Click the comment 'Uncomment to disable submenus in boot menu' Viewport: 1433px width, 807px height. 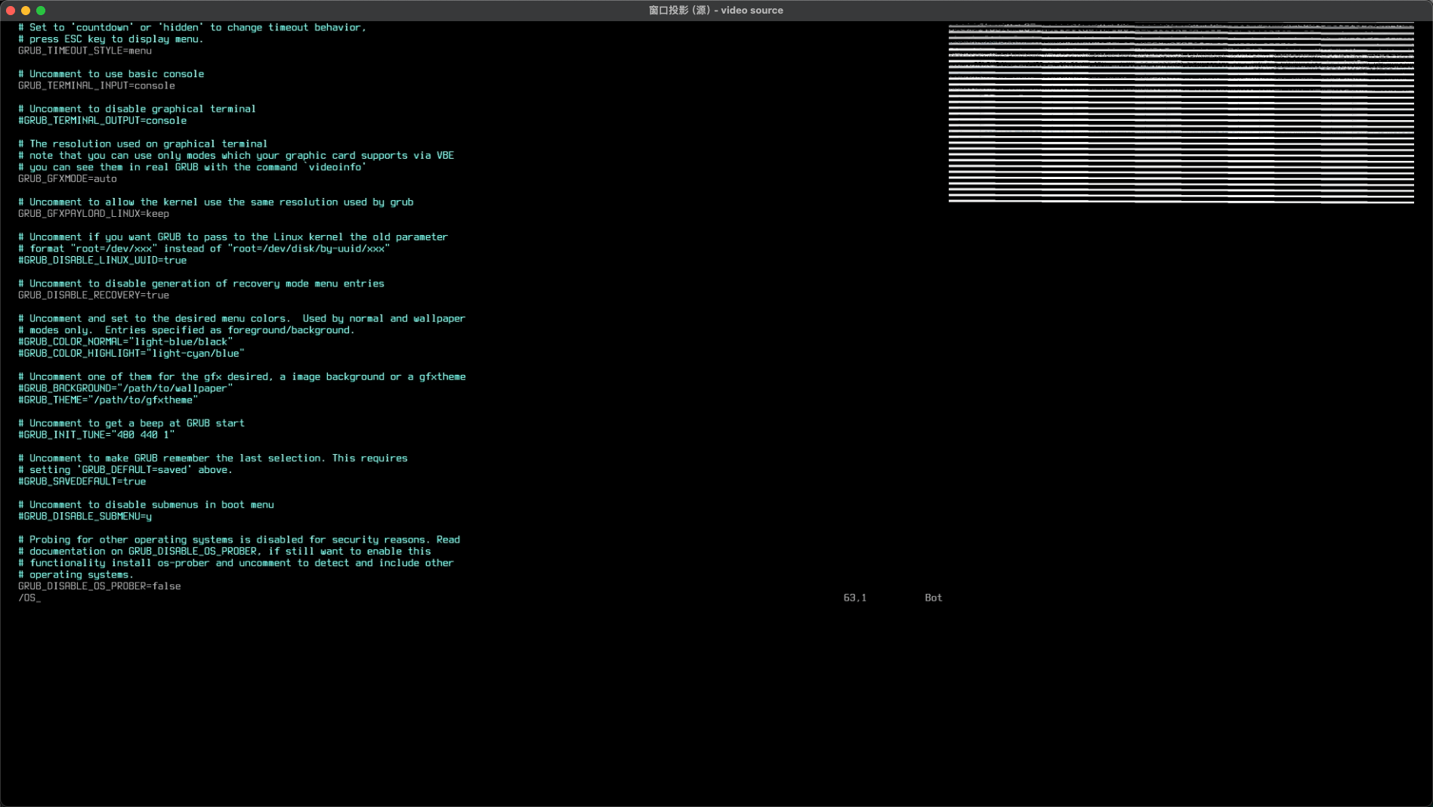146,505
